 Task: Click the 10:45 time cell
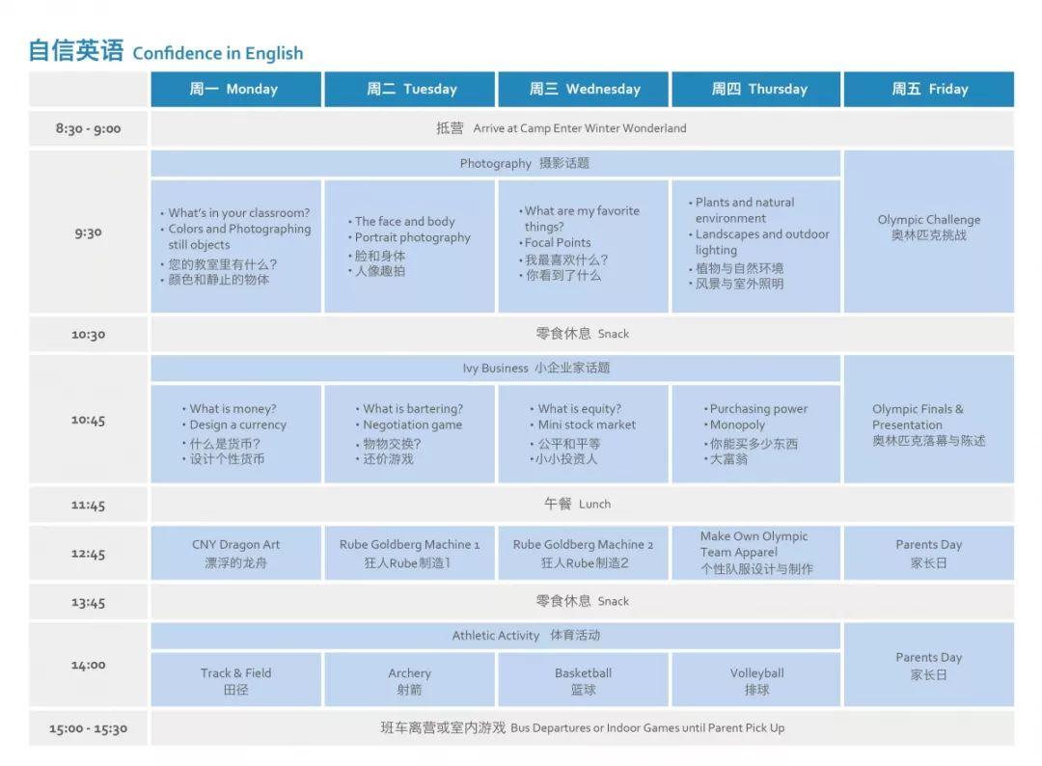click(89, 420)
